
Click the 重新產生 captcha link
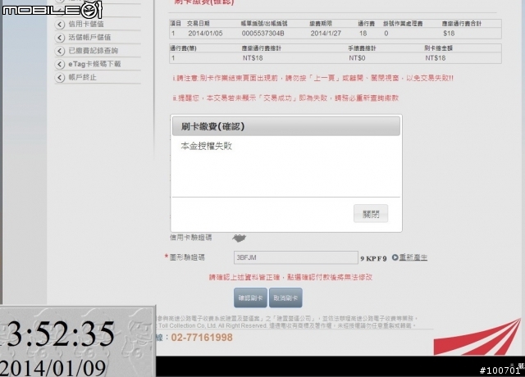point(413,257)
